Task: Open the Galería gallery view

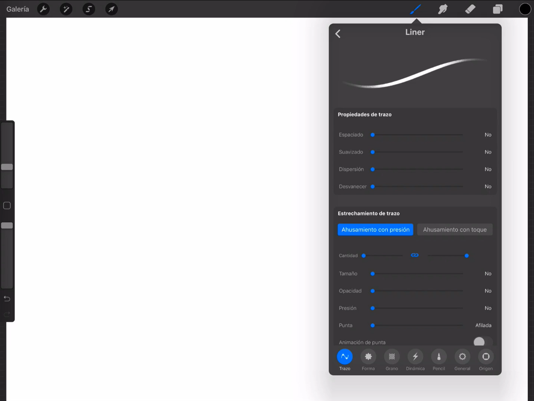Action: pyautogui.click(x=18, y=9)
